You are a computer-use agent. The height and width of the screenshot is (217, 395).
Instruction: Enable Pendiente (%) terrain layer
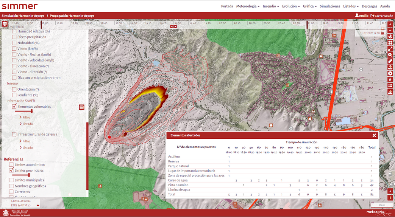pos(14,95)
